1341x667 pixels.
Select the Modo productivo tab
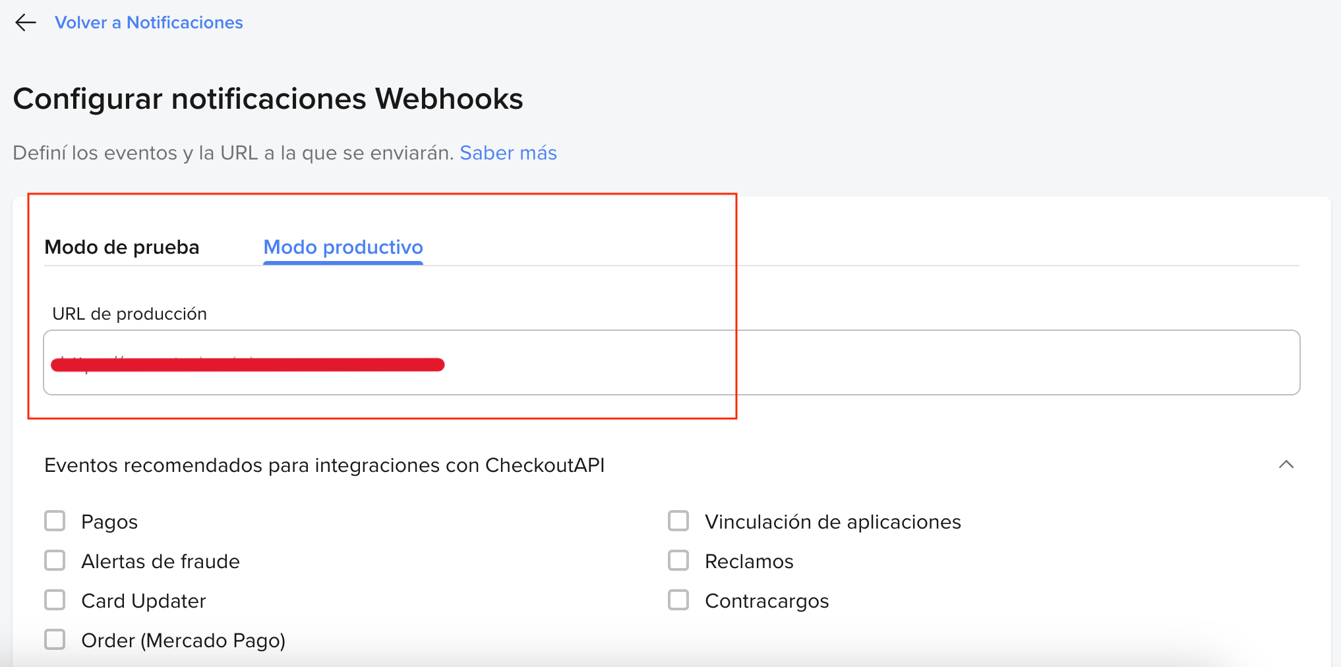click(x=342, y=247)
